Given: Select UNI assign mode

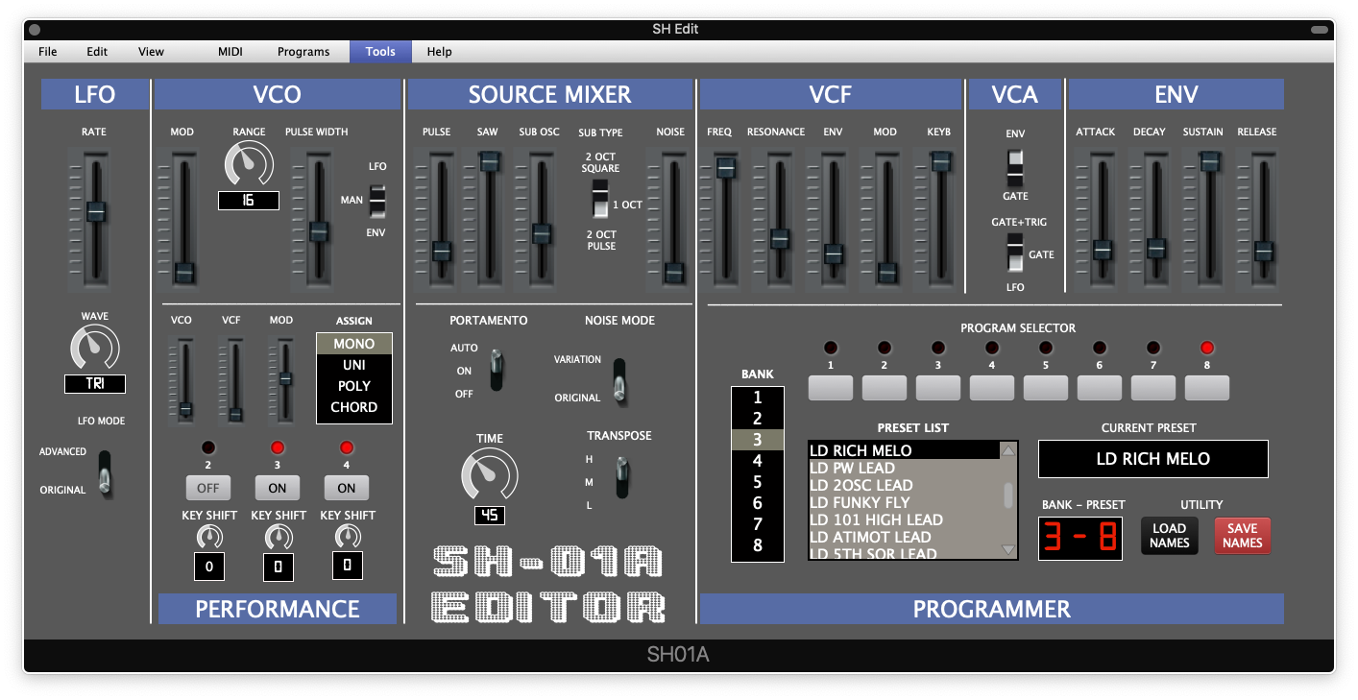Looking at the screenshot, I should point(354,365).
